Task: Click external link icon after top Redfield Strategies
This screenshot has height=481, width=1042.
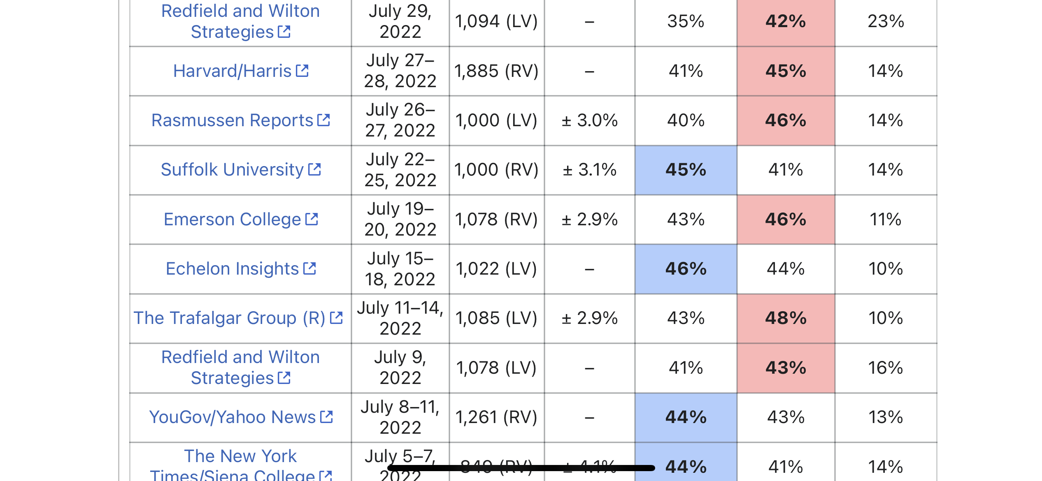Action: click(284, 32)
